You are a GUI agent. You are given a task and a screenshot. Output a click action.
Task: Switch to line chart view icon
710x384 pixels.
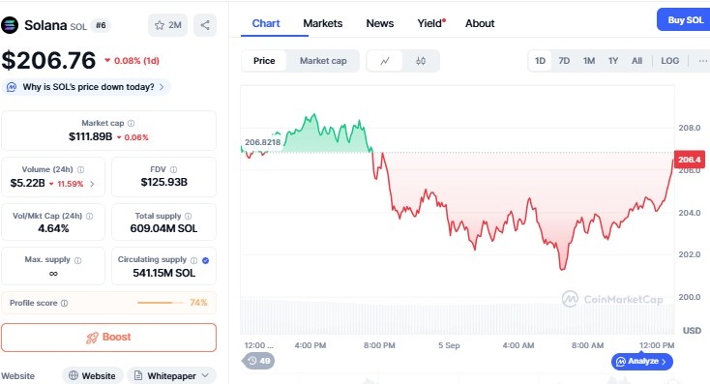tap(384, 61)
